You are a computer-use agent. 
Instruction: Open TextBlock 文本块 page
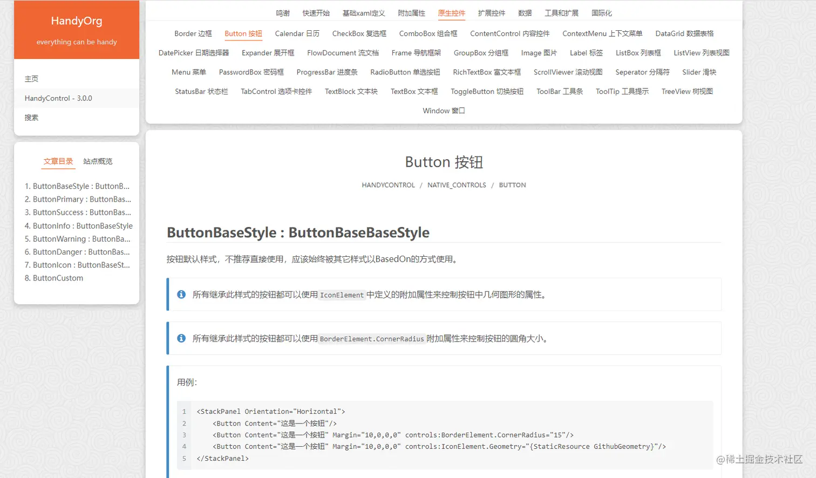[351, 92]
